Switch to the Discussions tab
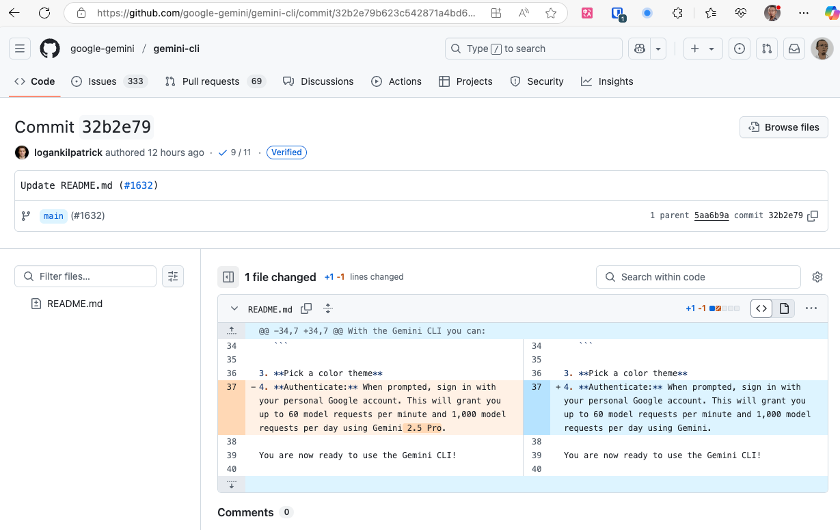The width and height of the screenshot is (840, 530). pyautogui.click(x=318, y=81)
